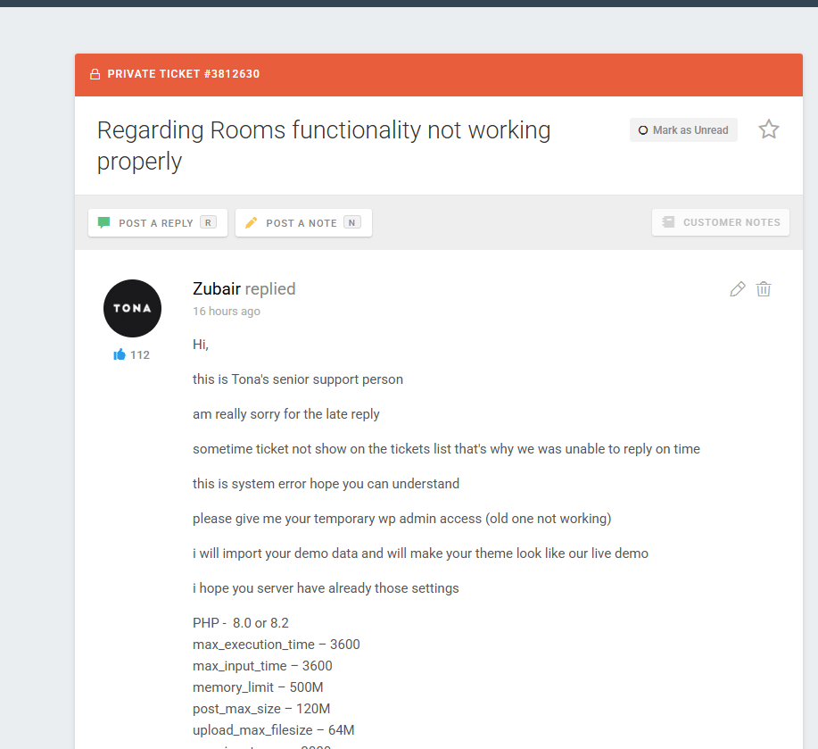Toggle Mark as Unread
Image resolution: width=818 pixels, height=749 pixels.
click(683, 130)
